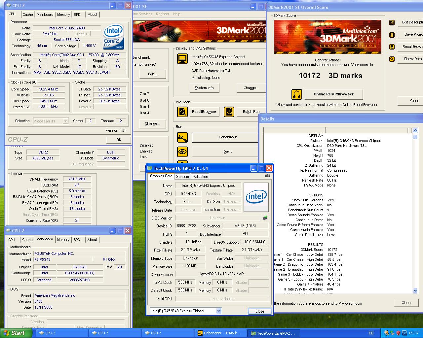
Task: Click the Online ResultBrowser icon in score window
Action: (x=297, y=94)
